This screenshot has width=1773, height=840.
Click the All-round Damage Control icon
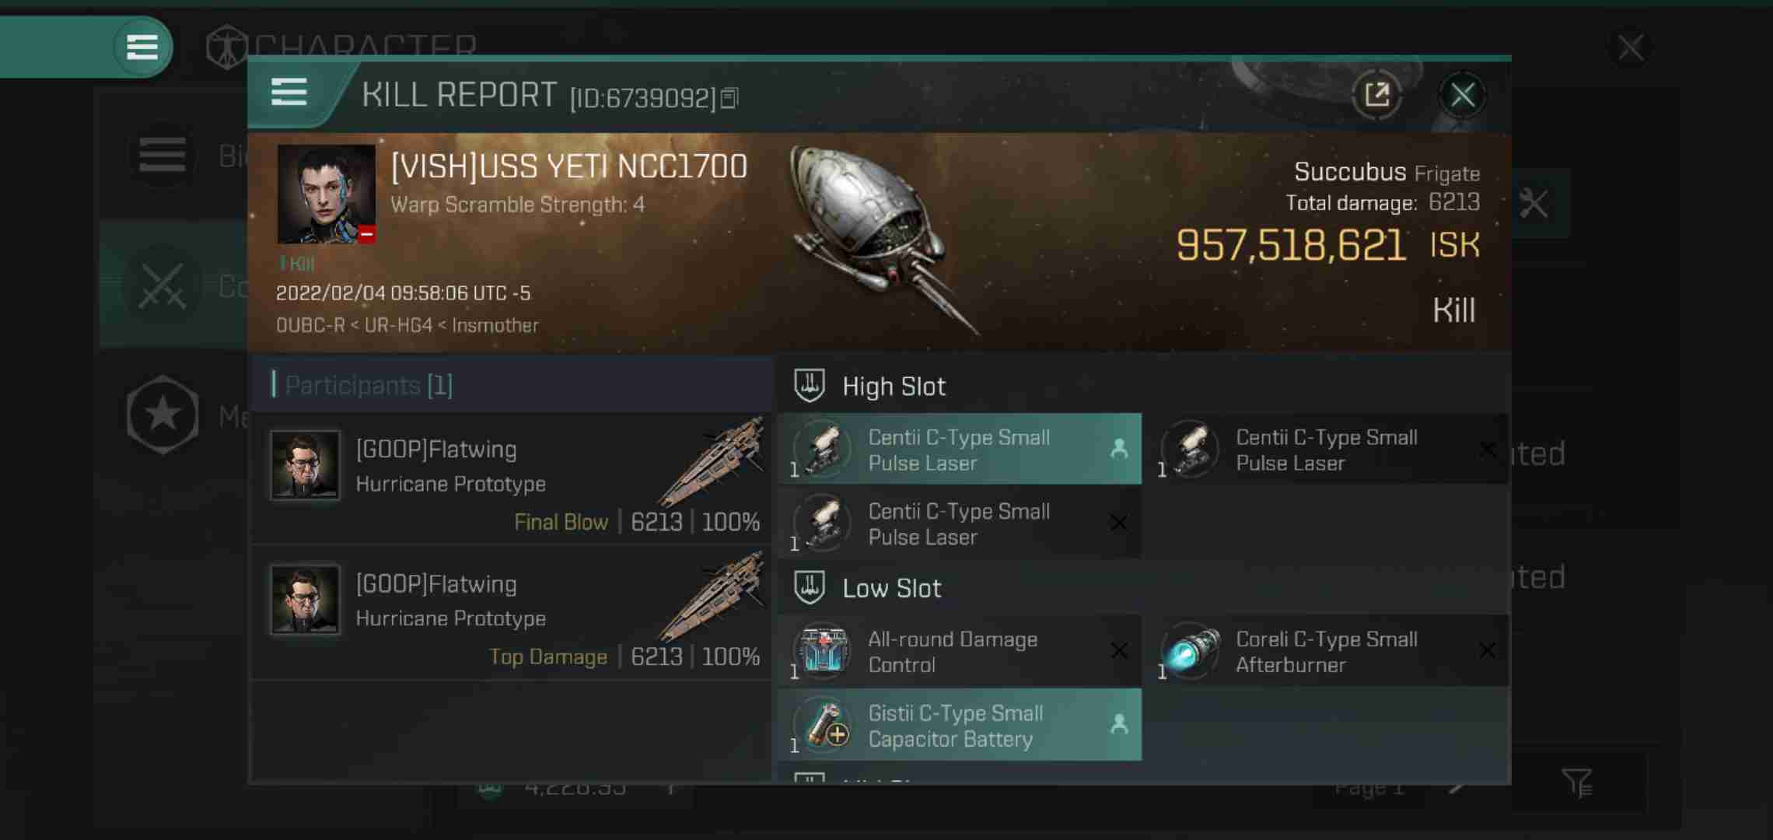823,649
